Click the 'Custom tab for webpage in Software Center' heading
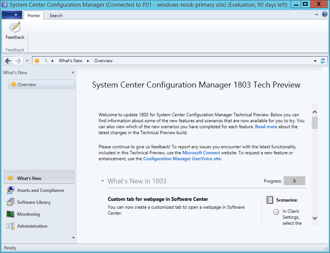 (158, 199)
